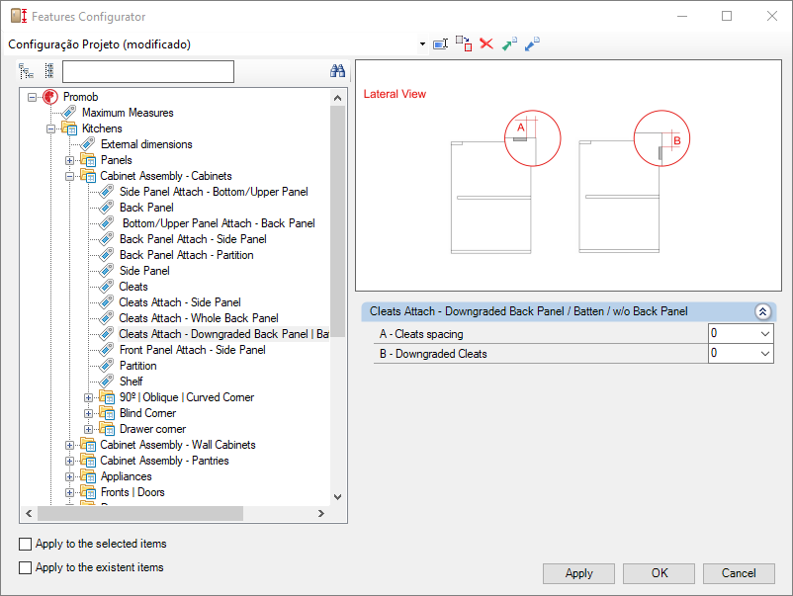This screenshot has width=793, height=596.
Task: Click folder icon beside Drawer corner
Action: coord(107,429)
